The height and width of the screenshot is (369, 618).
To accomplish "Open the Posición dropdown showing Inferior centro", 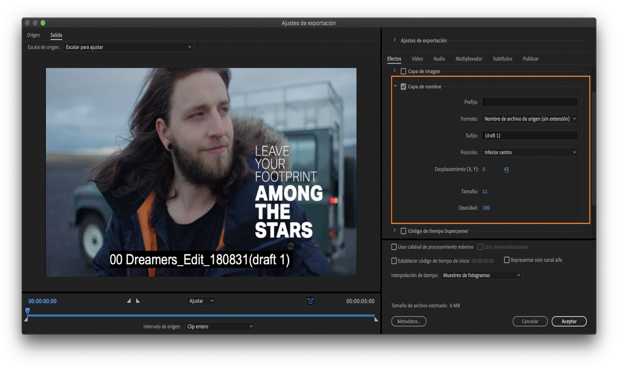I will pos(529,152).
